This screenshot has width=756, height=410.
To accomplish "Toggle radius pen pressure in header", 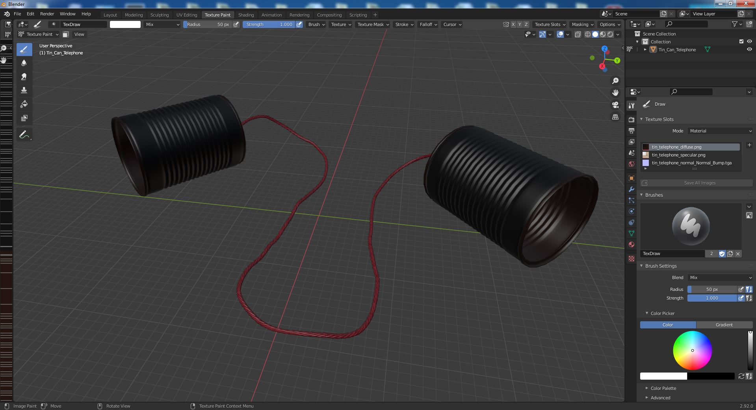I will point(236,24).
